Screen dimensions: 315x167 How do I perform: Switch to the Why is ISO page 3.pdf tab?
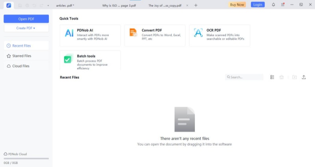pyautogui.click(x=119, y=6)
